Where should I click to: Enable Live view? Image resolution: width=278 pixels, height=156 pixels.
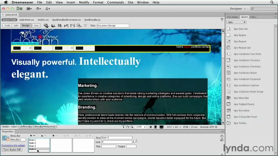click(x=36, y=25)
